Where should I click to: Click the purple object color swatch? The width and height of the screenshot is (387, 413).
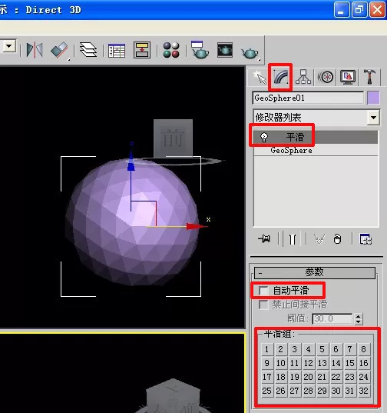373,98
